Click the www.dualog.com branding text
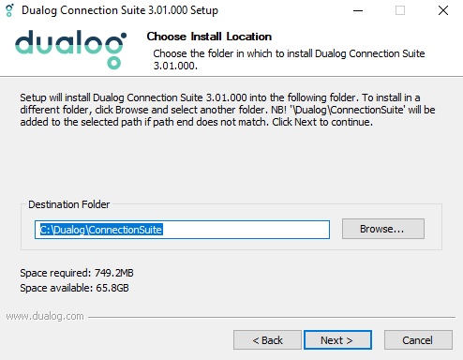Viewport: 463px width, 360px height. pos(45,316)
